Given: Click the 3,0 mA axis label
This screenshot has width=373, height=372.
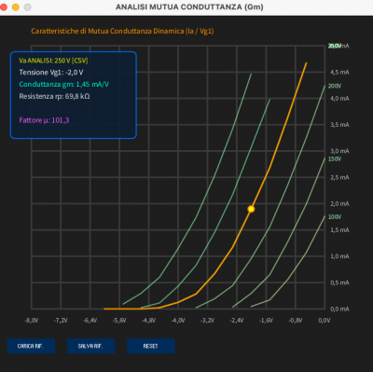Looking at the screenshot, I should [339, 151].
